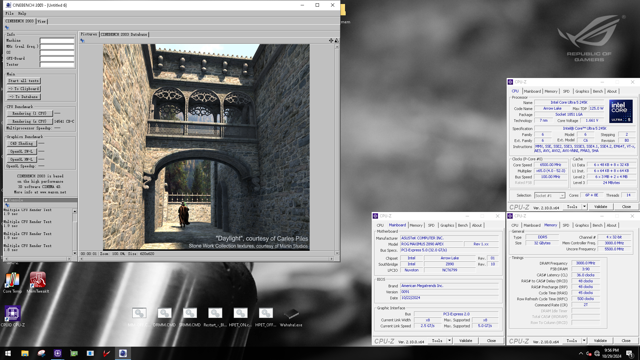Run the OpenGL HW-L benchmark
This screenshot has height=360, width=640.
[x=22, y=159]
